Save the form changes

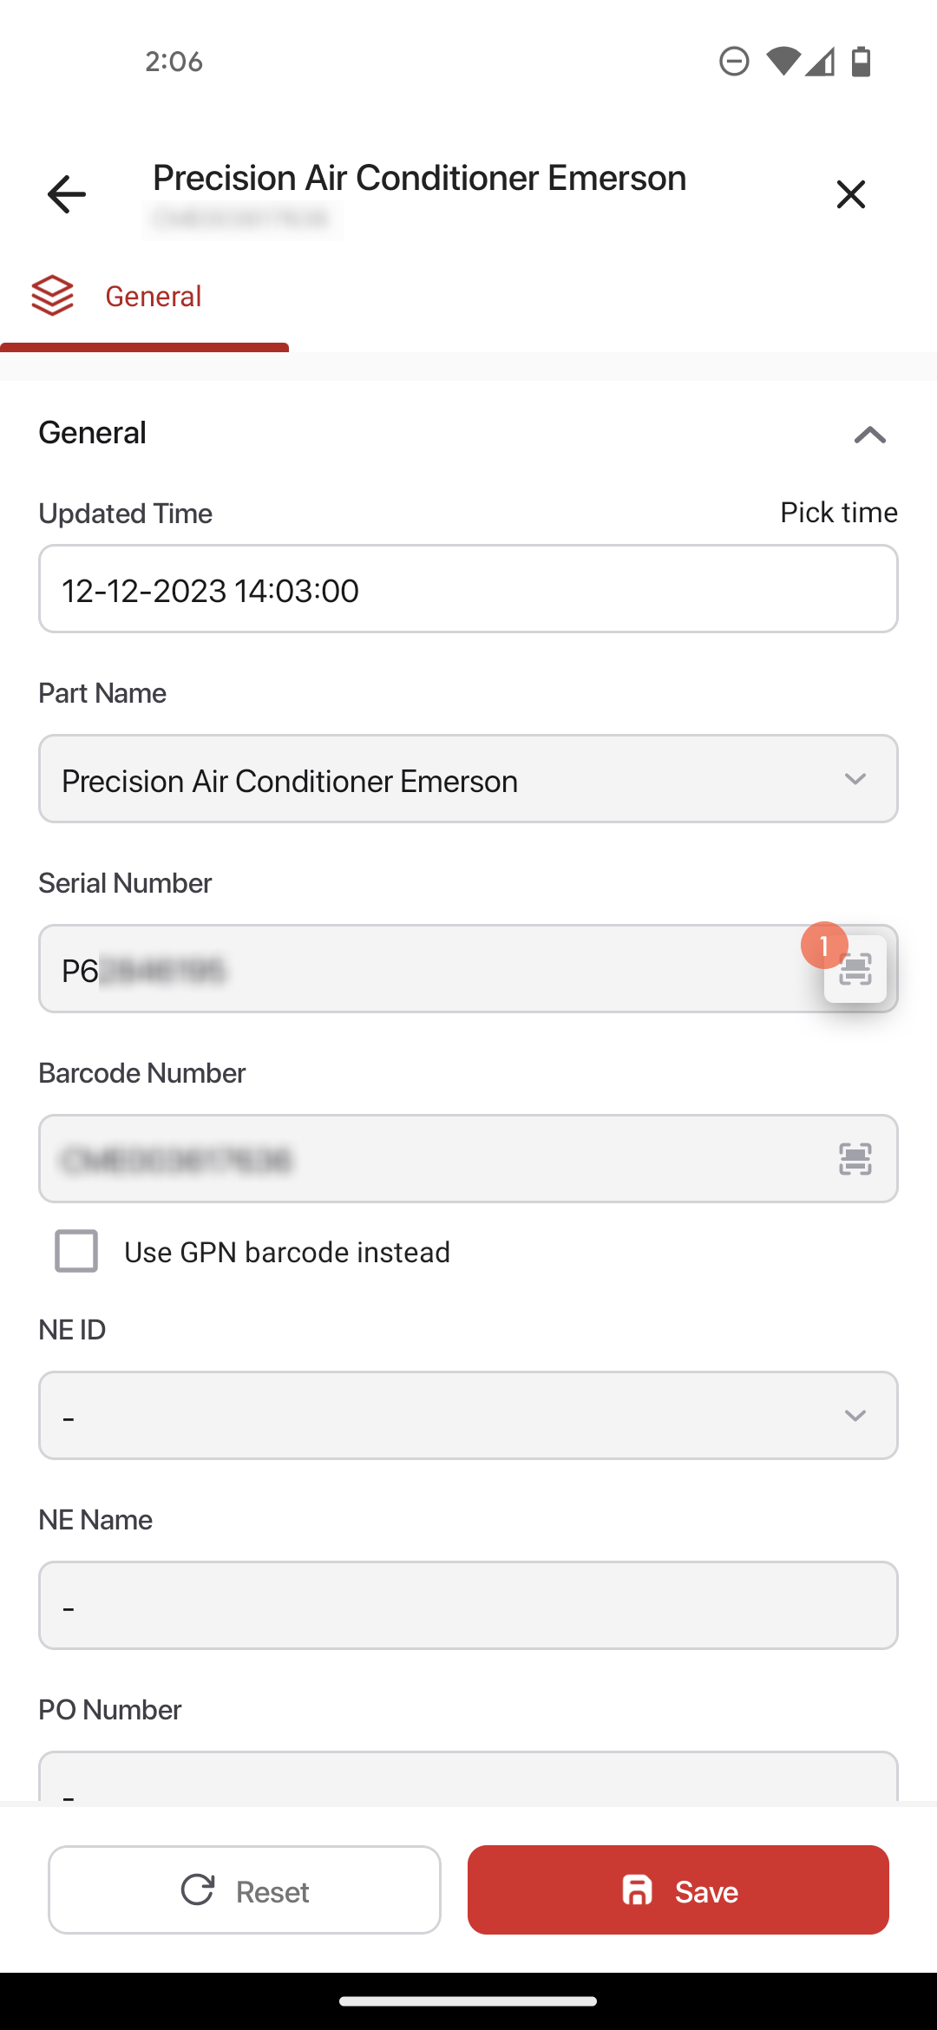point(678,1890)
